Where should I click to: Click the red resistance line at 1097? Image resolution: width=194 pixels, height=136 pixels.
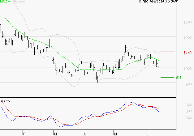[167, 52]
